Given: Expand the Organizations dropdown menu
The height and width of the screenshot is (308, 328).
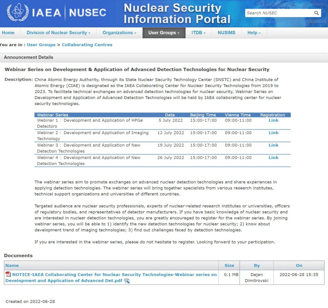Looking at the screenshot, I should (x=119, y=33).
